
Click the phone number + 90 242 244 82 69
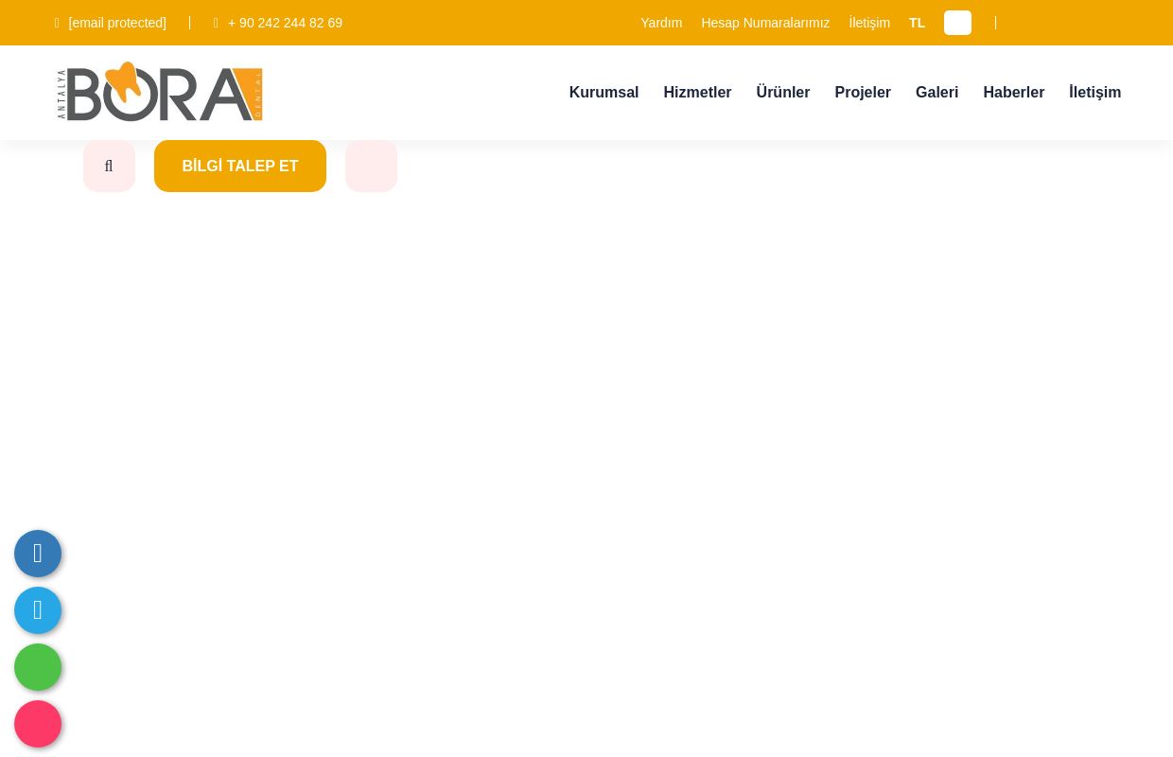pyautogui.click(x=285, y=23)
